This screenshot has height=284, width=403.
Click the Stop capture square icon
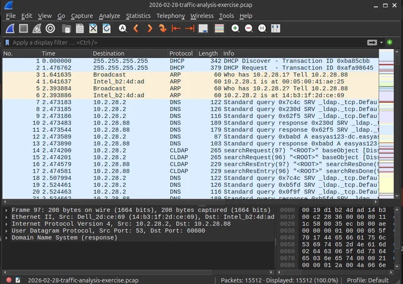click(x=23, y=28)
